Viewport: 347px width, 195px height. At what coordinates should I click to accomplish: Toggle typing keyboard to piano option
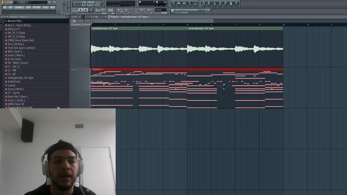tap(120, 9)
